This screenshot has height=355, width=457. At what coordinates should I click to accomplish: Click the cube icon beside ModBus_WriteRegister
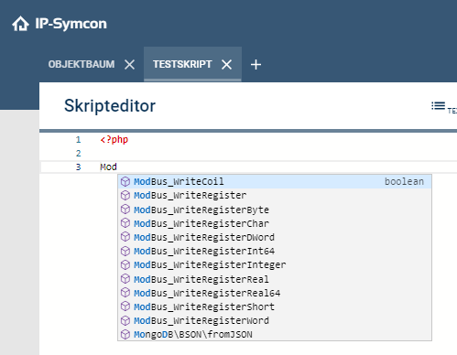point(125,195)
